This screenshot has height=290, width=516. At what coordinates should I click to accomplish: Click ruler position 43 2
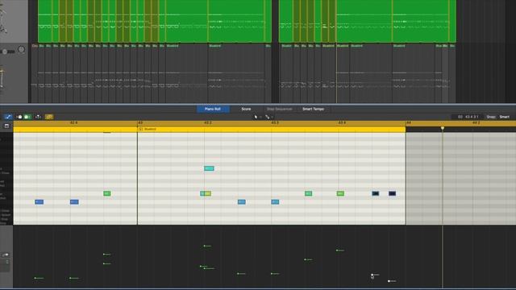(x=208, y=122)
